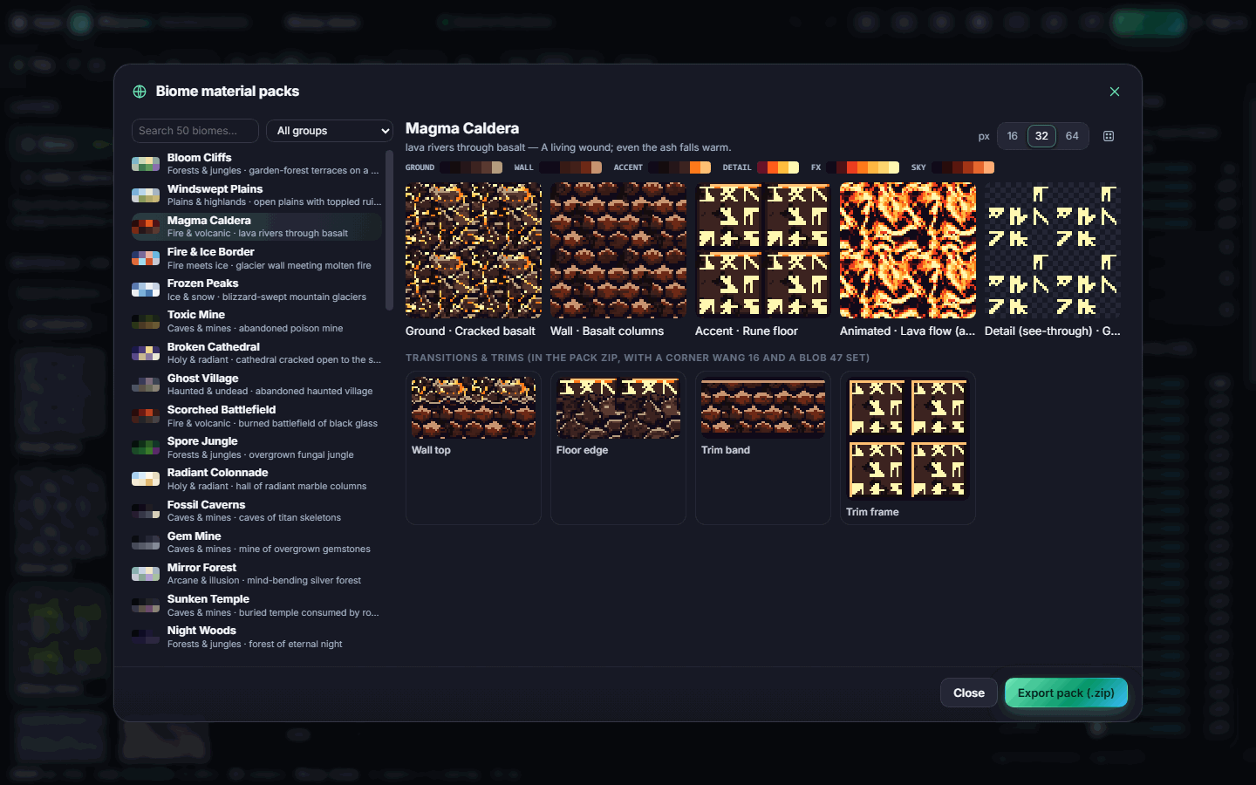
Task: Open the All groups dropdown
Action: click(x=330, y=131)
